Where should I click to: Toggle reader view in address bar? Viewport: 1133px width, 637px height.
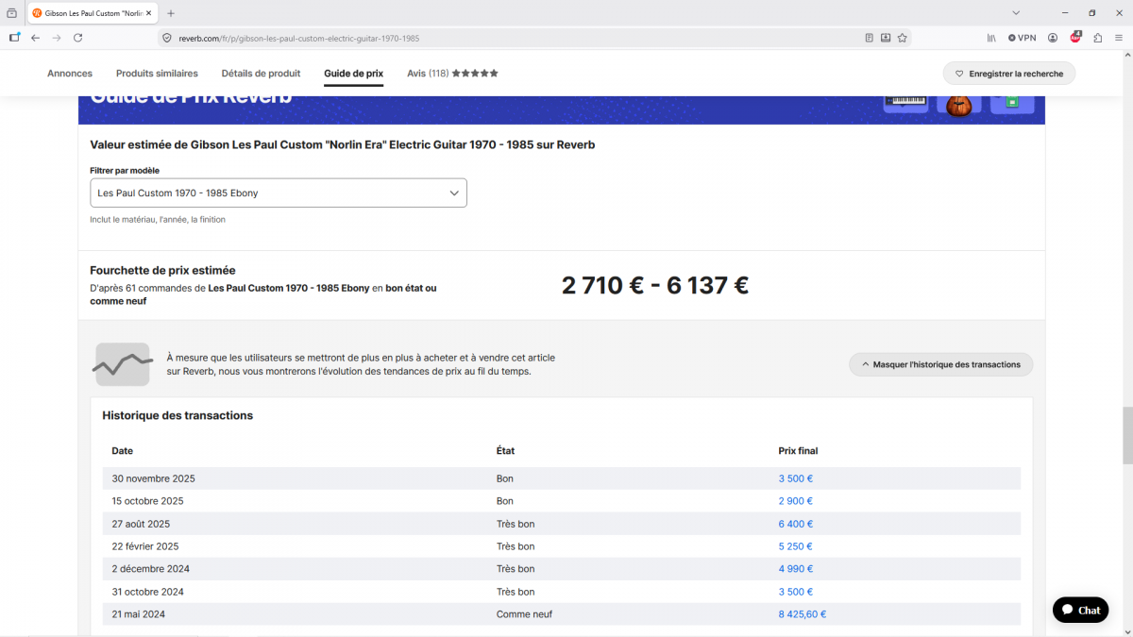pyautogui.click(x=870, y=38)
